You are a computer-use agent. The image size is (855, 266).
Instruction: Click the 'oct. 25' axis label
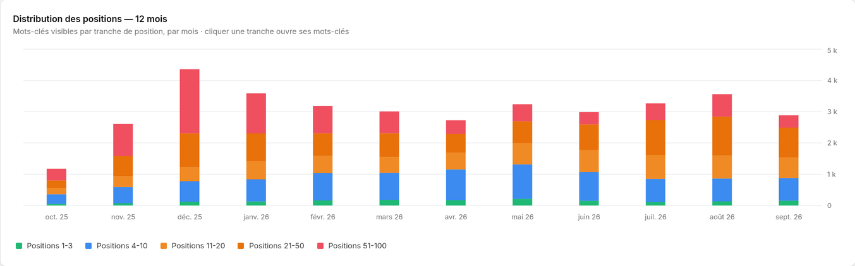pyautogui.click(x=56, y=217)
